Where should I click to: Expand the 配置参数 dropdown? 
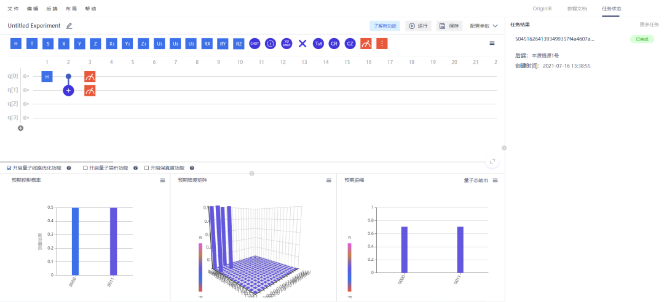(x=484, y=26)
